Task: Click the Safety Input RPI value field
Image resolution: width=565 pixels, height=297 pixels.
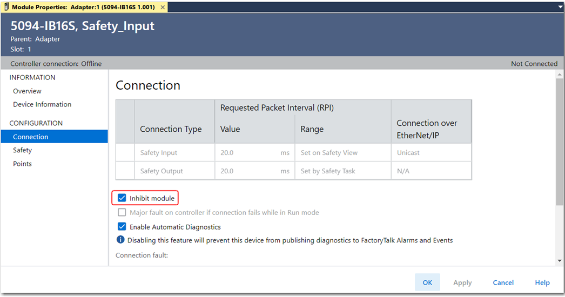Action: [248, 153]
